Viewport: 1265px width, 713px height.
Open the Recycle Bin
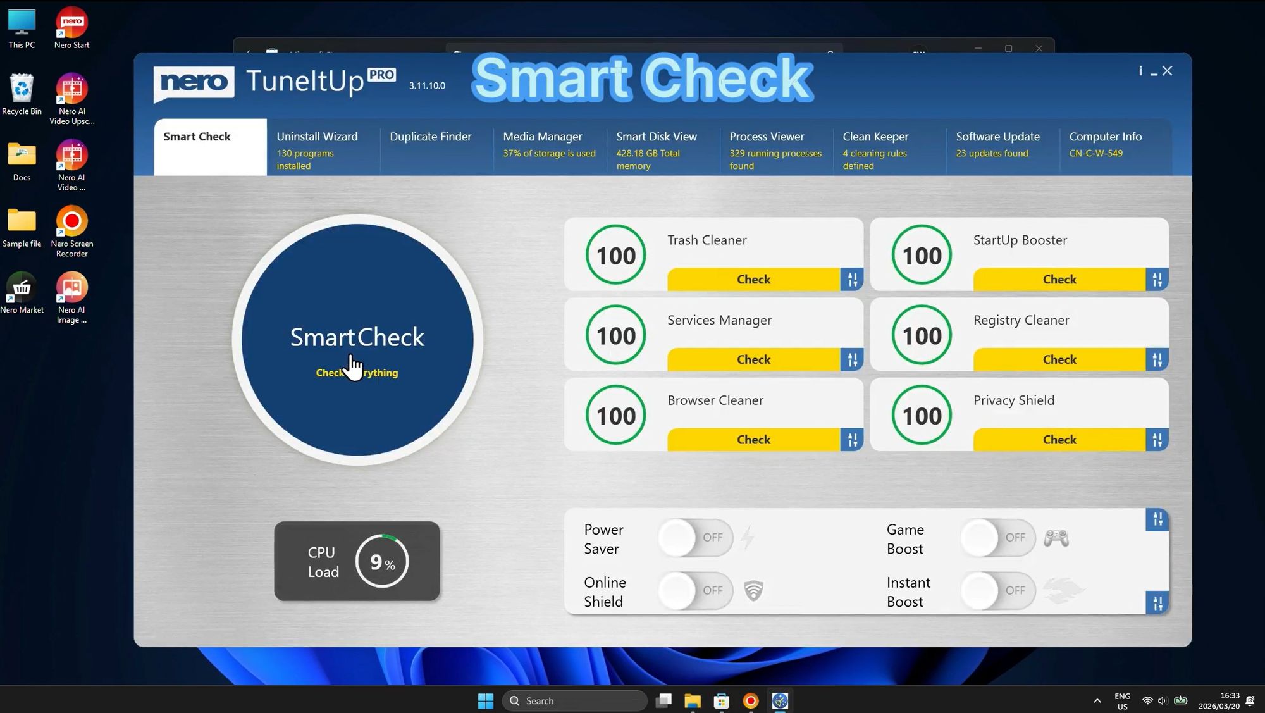click(x=22, y=89)
